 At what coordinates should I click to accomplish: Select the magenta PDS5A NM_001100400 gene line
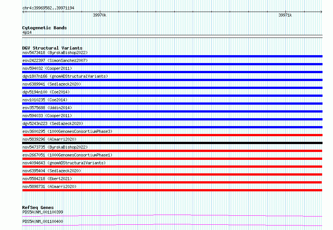(172, 225)
